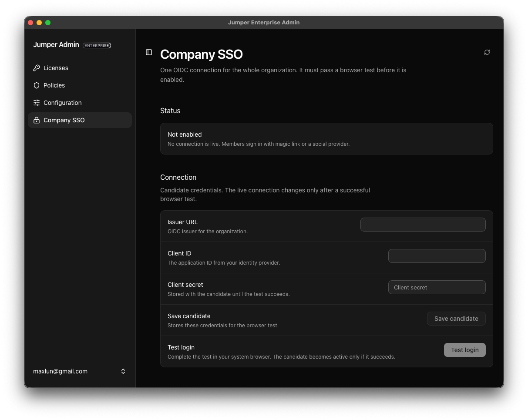The width and height of the screenshot is (528, 420).
Task: Open the Policies section
Action: [80, 85]
